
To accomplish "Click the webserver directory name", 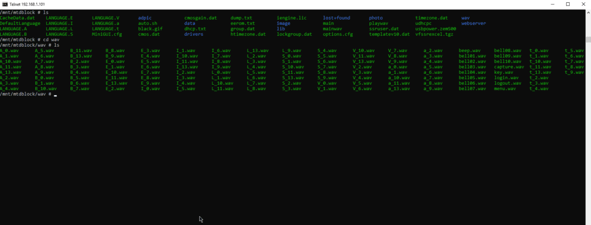I will point(473,24).
